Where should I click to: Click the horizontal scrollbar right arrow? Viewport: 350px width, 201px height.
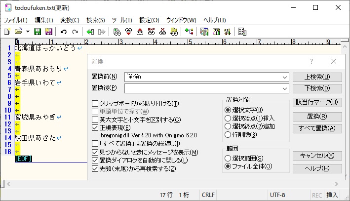click(x=336, y=184)
